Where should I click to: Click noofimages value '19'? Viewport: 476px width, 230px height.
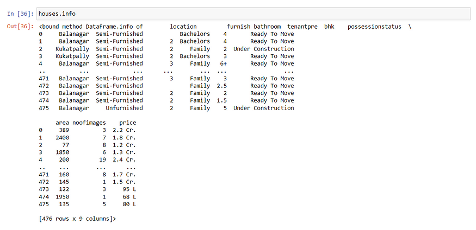(102, 160)
